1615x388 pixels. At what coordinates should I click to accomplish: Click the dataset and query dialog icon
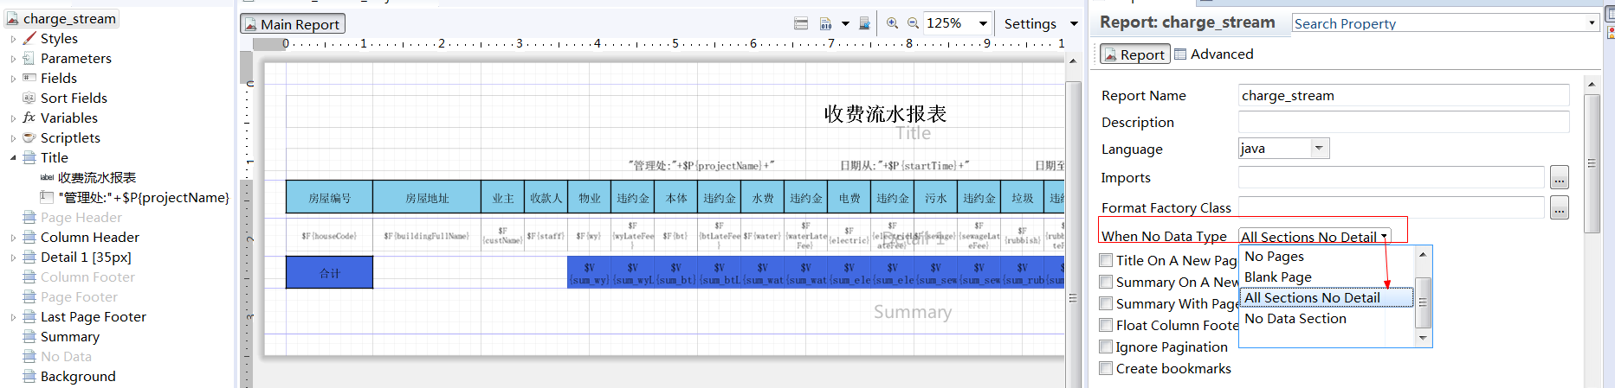[801, 23]
